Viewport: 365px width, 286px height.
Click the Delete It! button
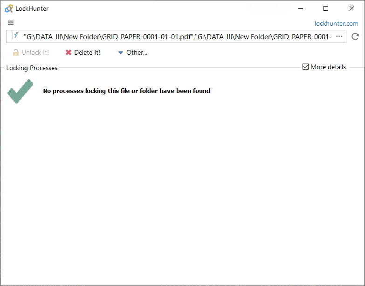tap(83, 52)
